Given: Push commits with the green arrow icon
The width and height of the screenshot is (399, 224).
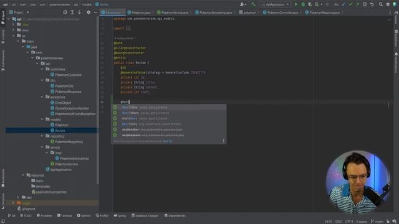Looking at the screenshot, I should click(x=357, y=4).
